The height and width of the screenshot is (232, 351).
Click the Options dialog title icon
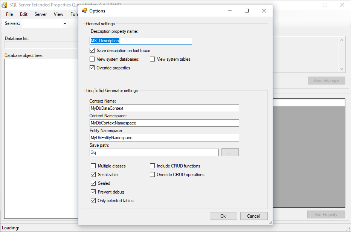pyautogui.click(x=84, y=11)
